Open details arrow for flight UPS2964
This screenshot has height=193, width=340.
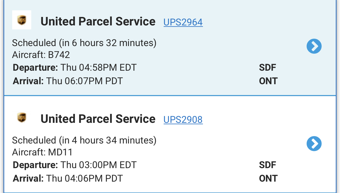pos(314,46)
